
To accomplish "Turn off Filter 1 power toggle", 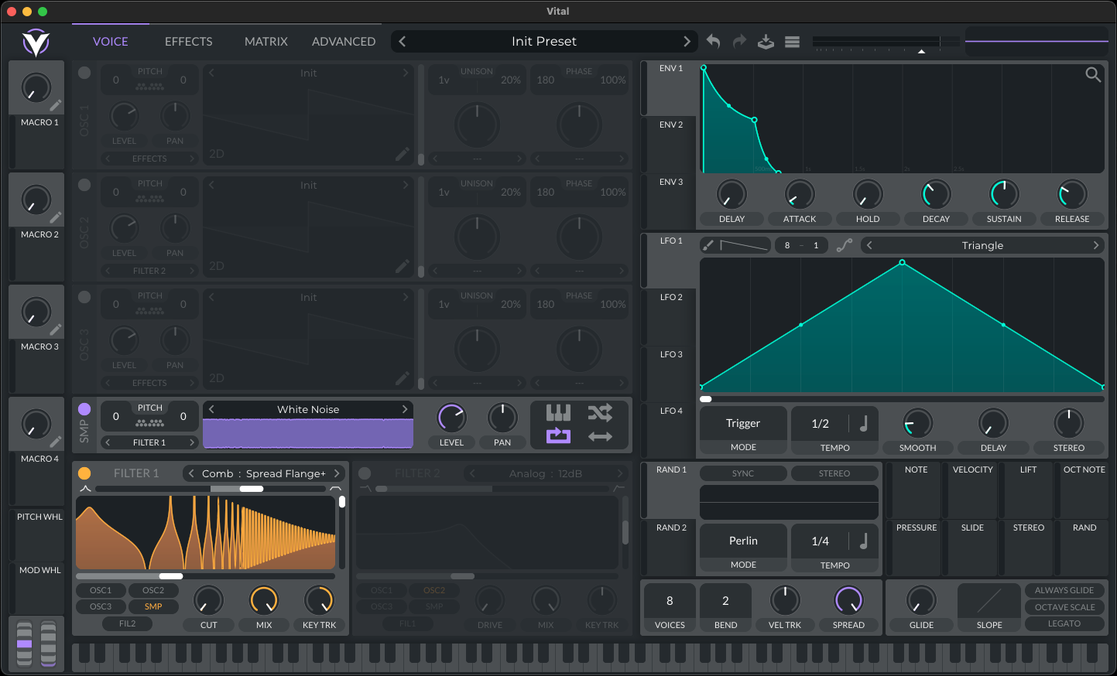I will (x=84, y=473).
